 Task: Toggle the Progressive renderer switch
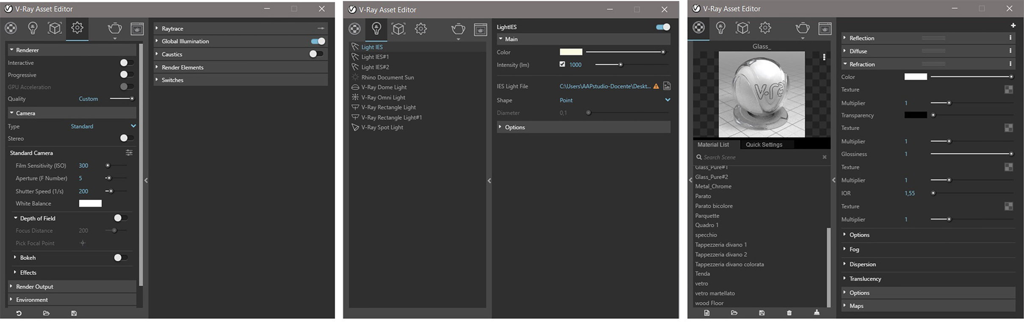point(127,74)
